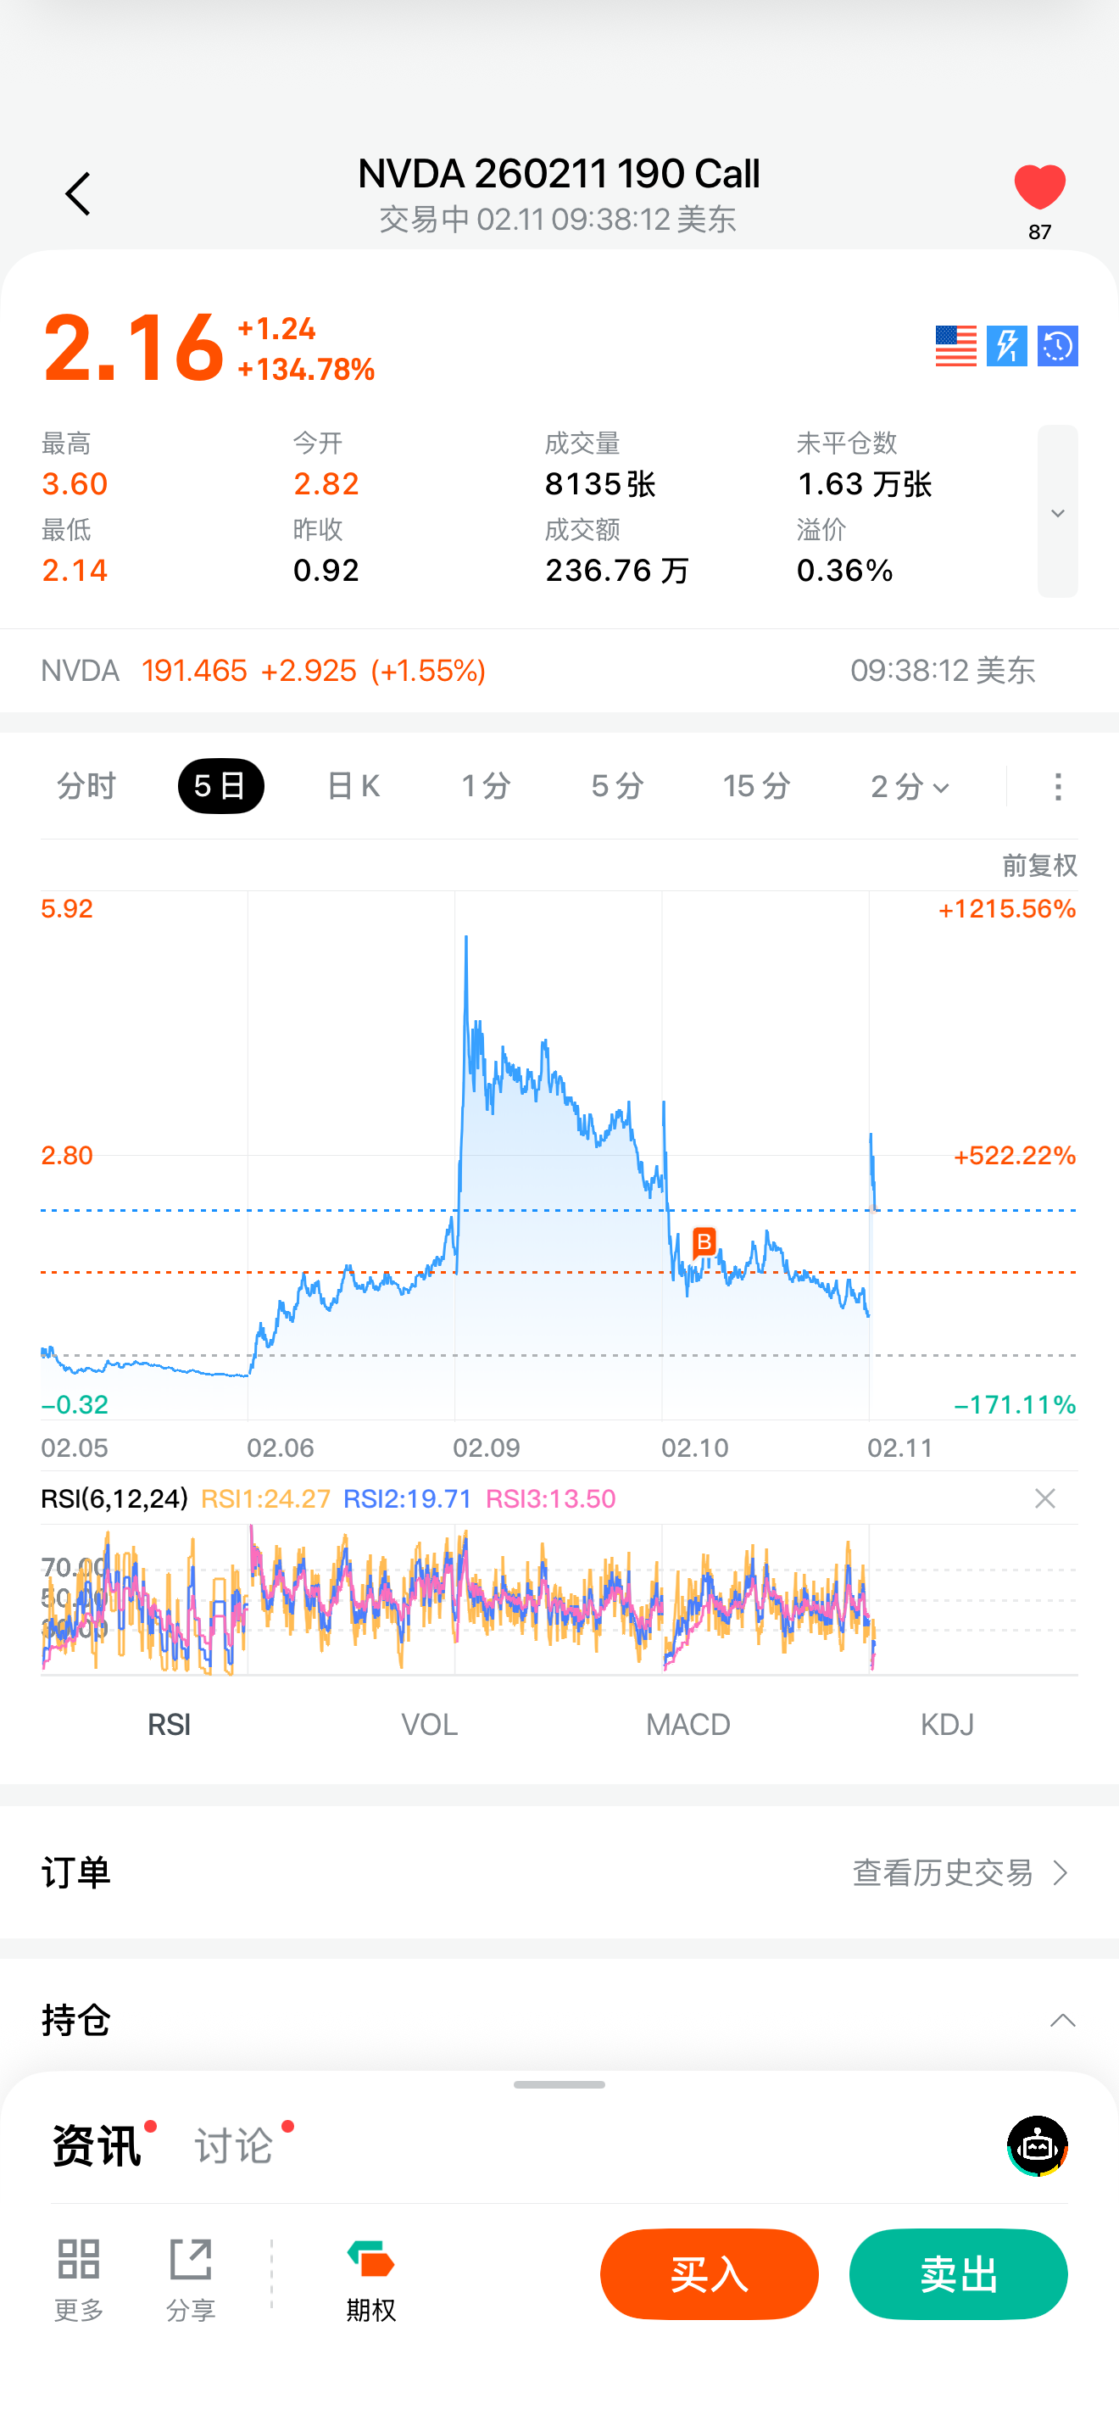
Task: Open the chart more options dots
Action: pyautogui.click(x=1058, y=785)
